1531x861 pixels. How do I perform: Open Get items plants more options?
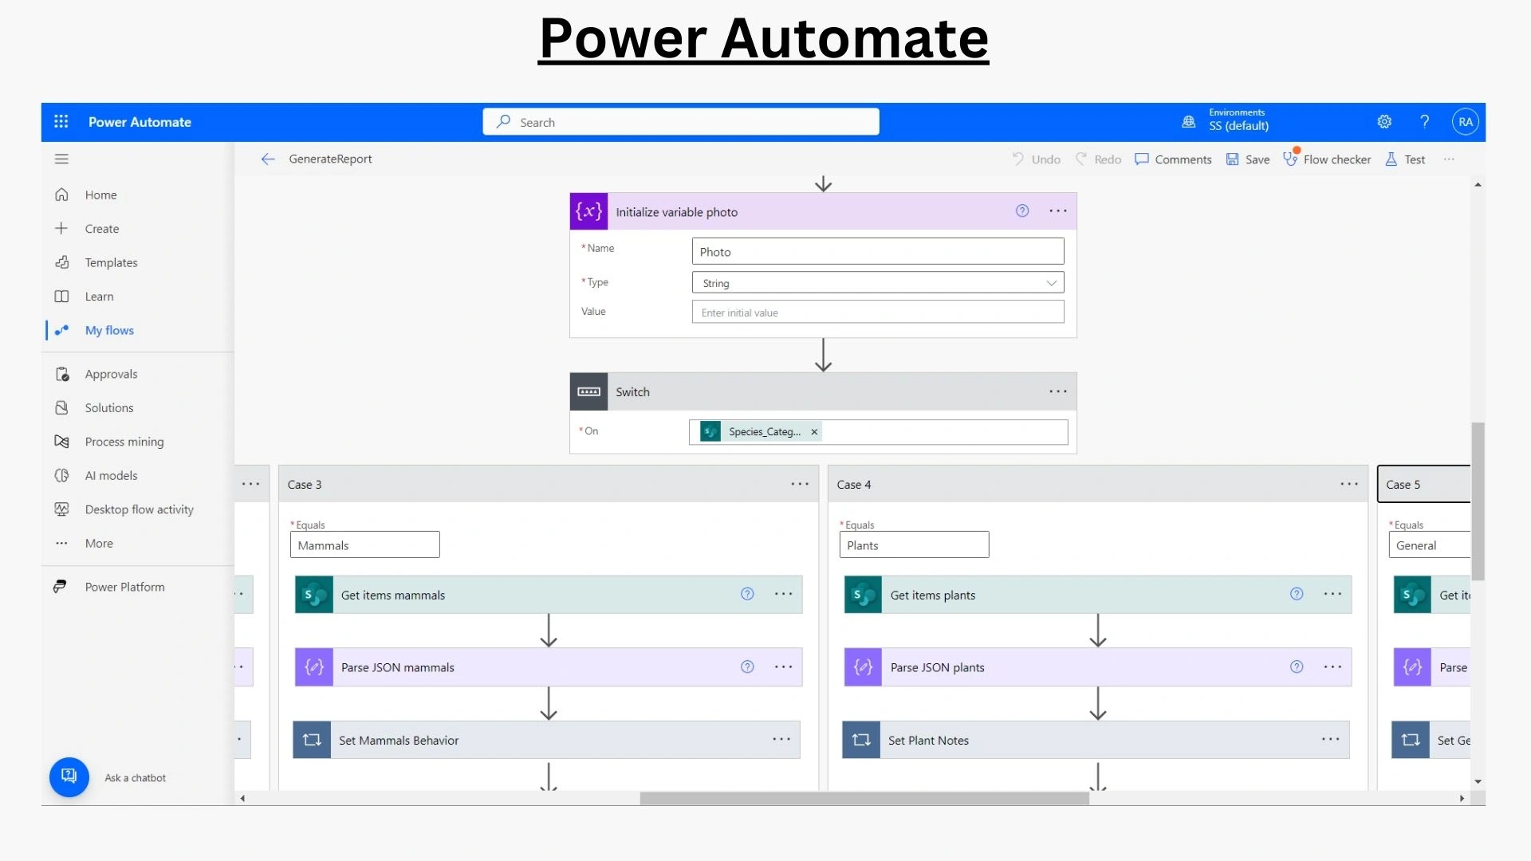(x=1333, y=594)
